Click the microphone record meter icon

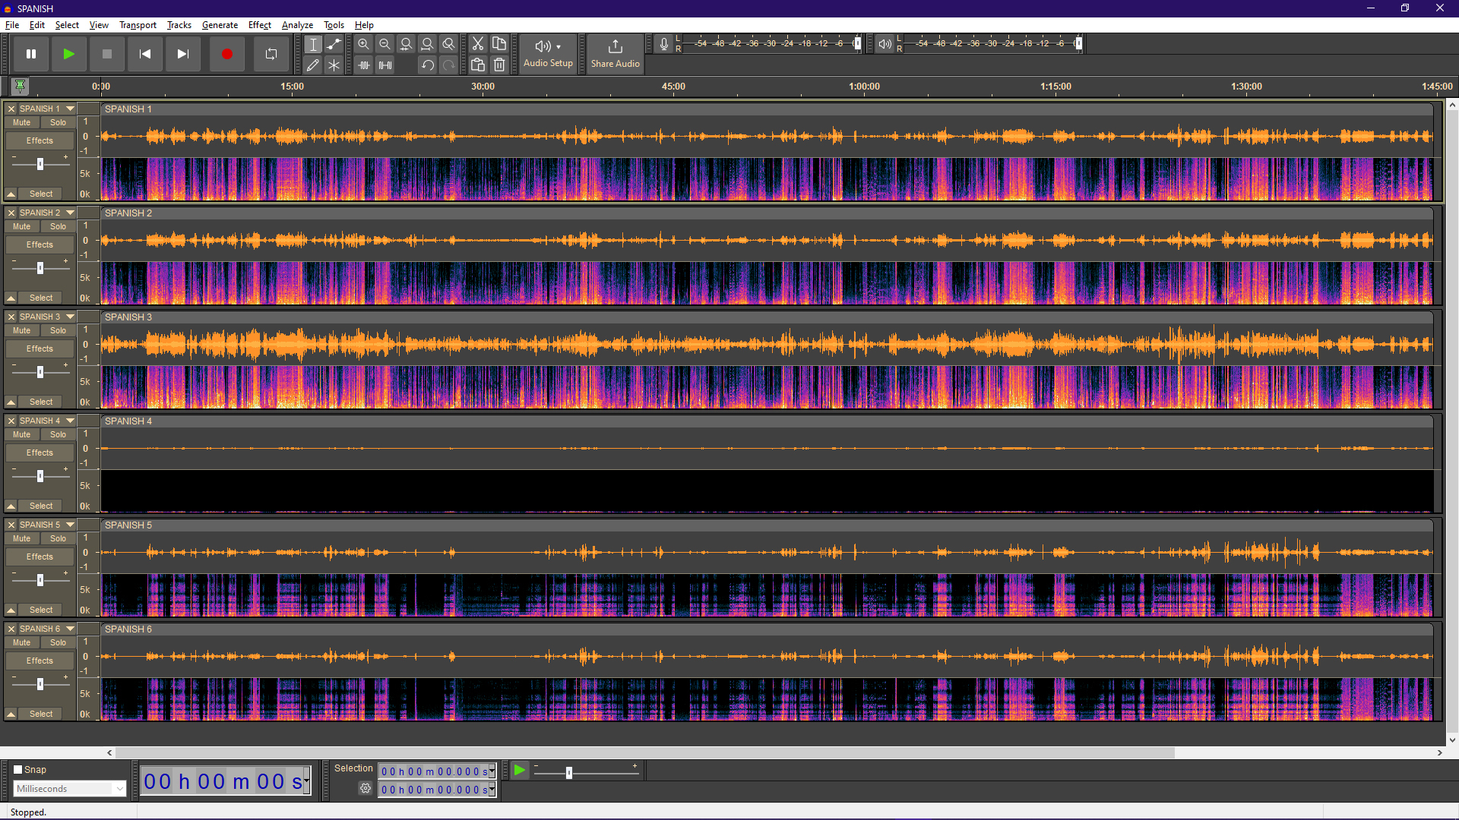pos(664,44)
